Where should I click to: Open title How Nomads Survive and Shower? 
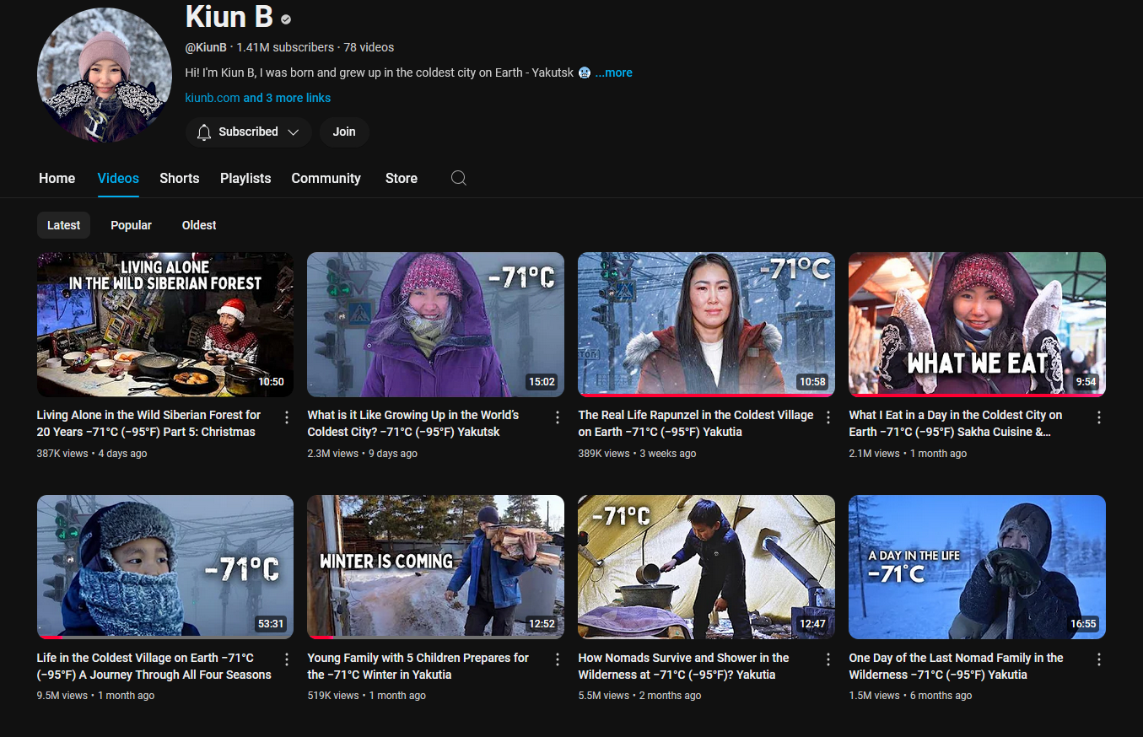point(684,666)
